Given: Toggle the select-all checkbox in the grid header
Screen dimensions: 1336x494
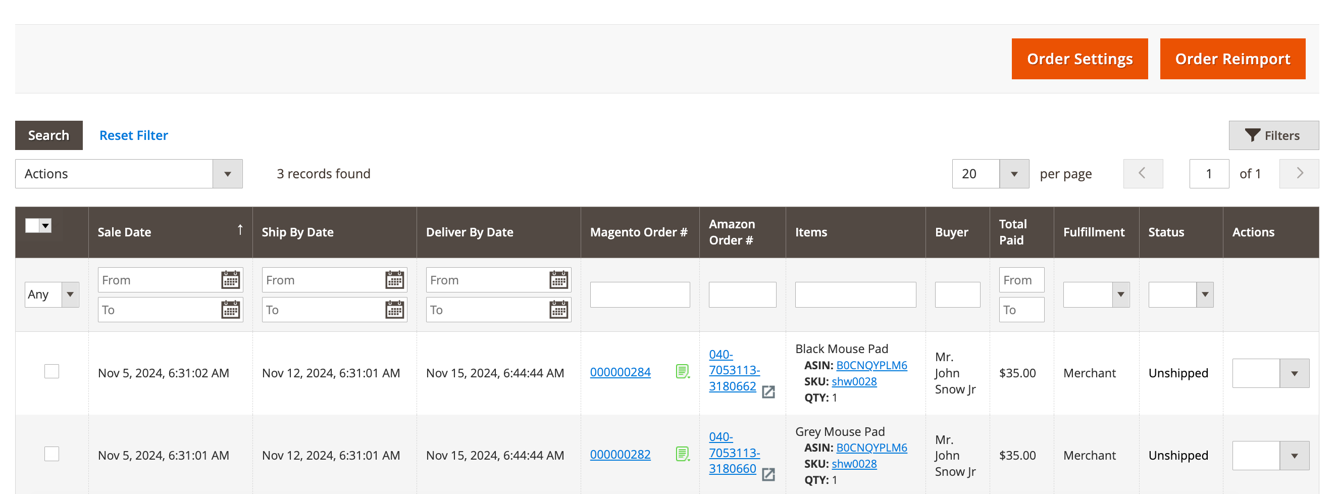Looking at the screenshot, I should (32, 225).
